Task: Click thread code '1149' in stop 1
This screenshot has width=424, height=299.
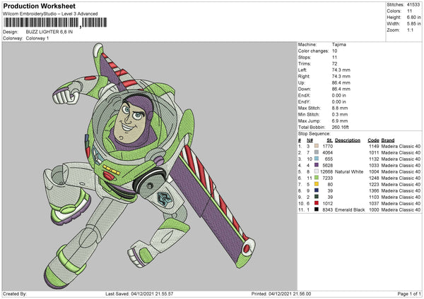Action: [374, 146]
